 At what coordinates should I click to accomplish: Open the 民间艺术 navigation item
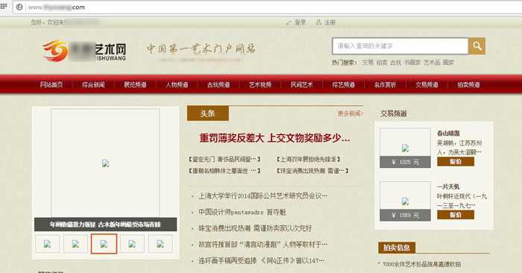[301, 84]
